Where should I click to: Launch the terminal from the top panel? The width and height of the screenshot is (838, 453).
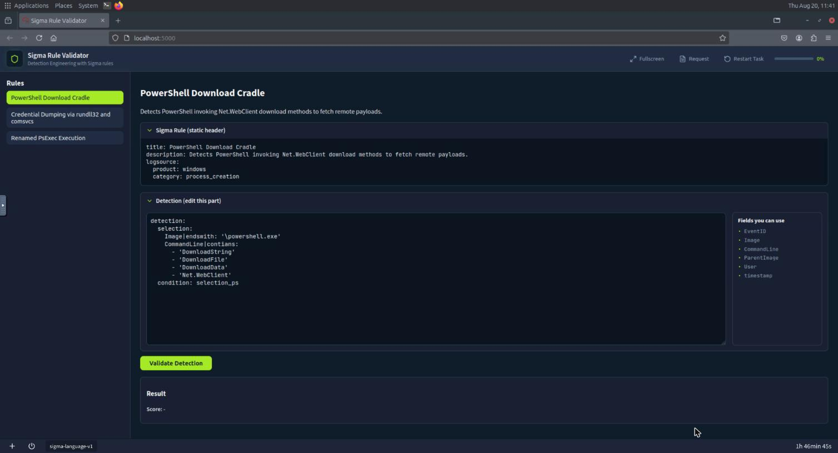pos(107,6)
